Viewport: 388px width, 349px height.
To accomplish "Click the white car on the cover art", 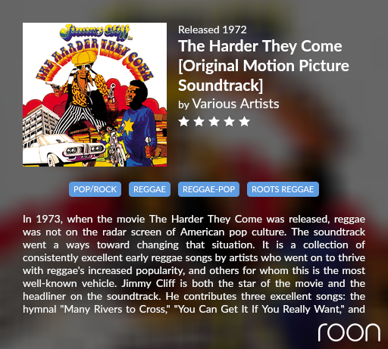I will pyautogui.click(x=63, y=150).
